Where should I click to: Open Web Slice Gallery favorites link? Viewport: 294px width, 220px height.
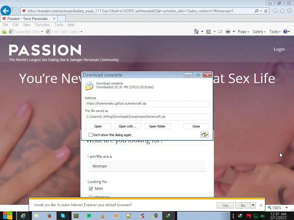(x=64, y=32)
